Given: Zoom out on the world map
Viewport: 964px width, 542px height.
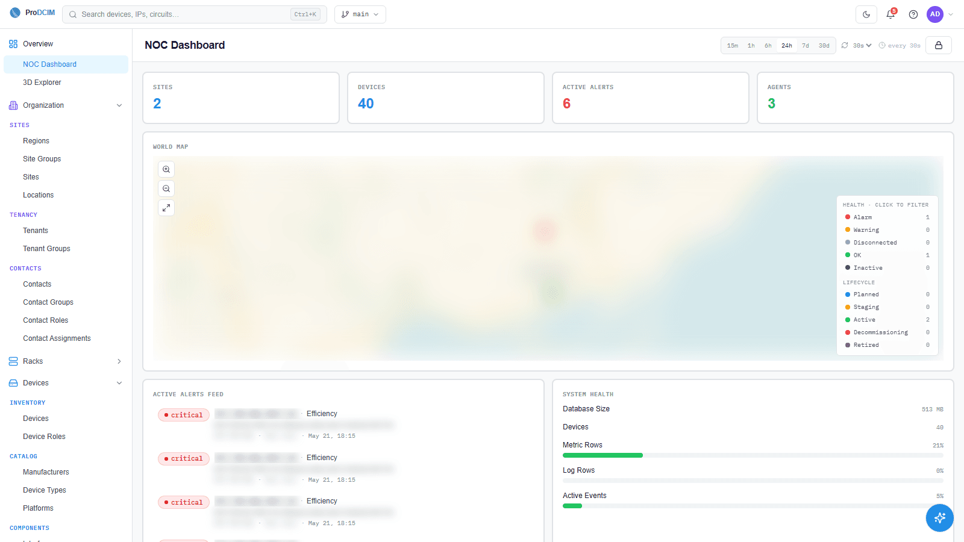Looking at the screenshot, I should coord(166,189).
